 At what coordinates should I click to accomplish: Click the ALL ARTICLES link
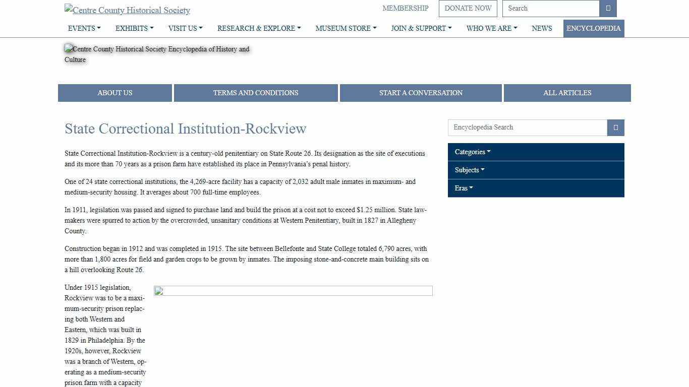[x=567, y=93]
